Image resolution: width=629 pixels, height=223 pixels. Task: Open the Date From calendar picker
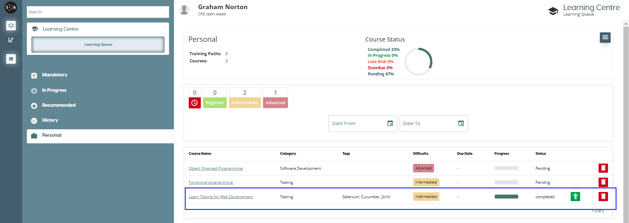coord(390,123)
